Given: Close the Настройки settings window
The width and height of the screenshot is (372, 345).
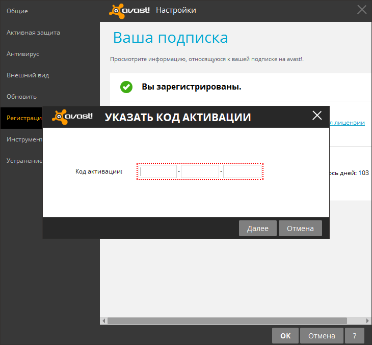Looking at the screenshot, I should pyautogui.click(x=362, y=10).
